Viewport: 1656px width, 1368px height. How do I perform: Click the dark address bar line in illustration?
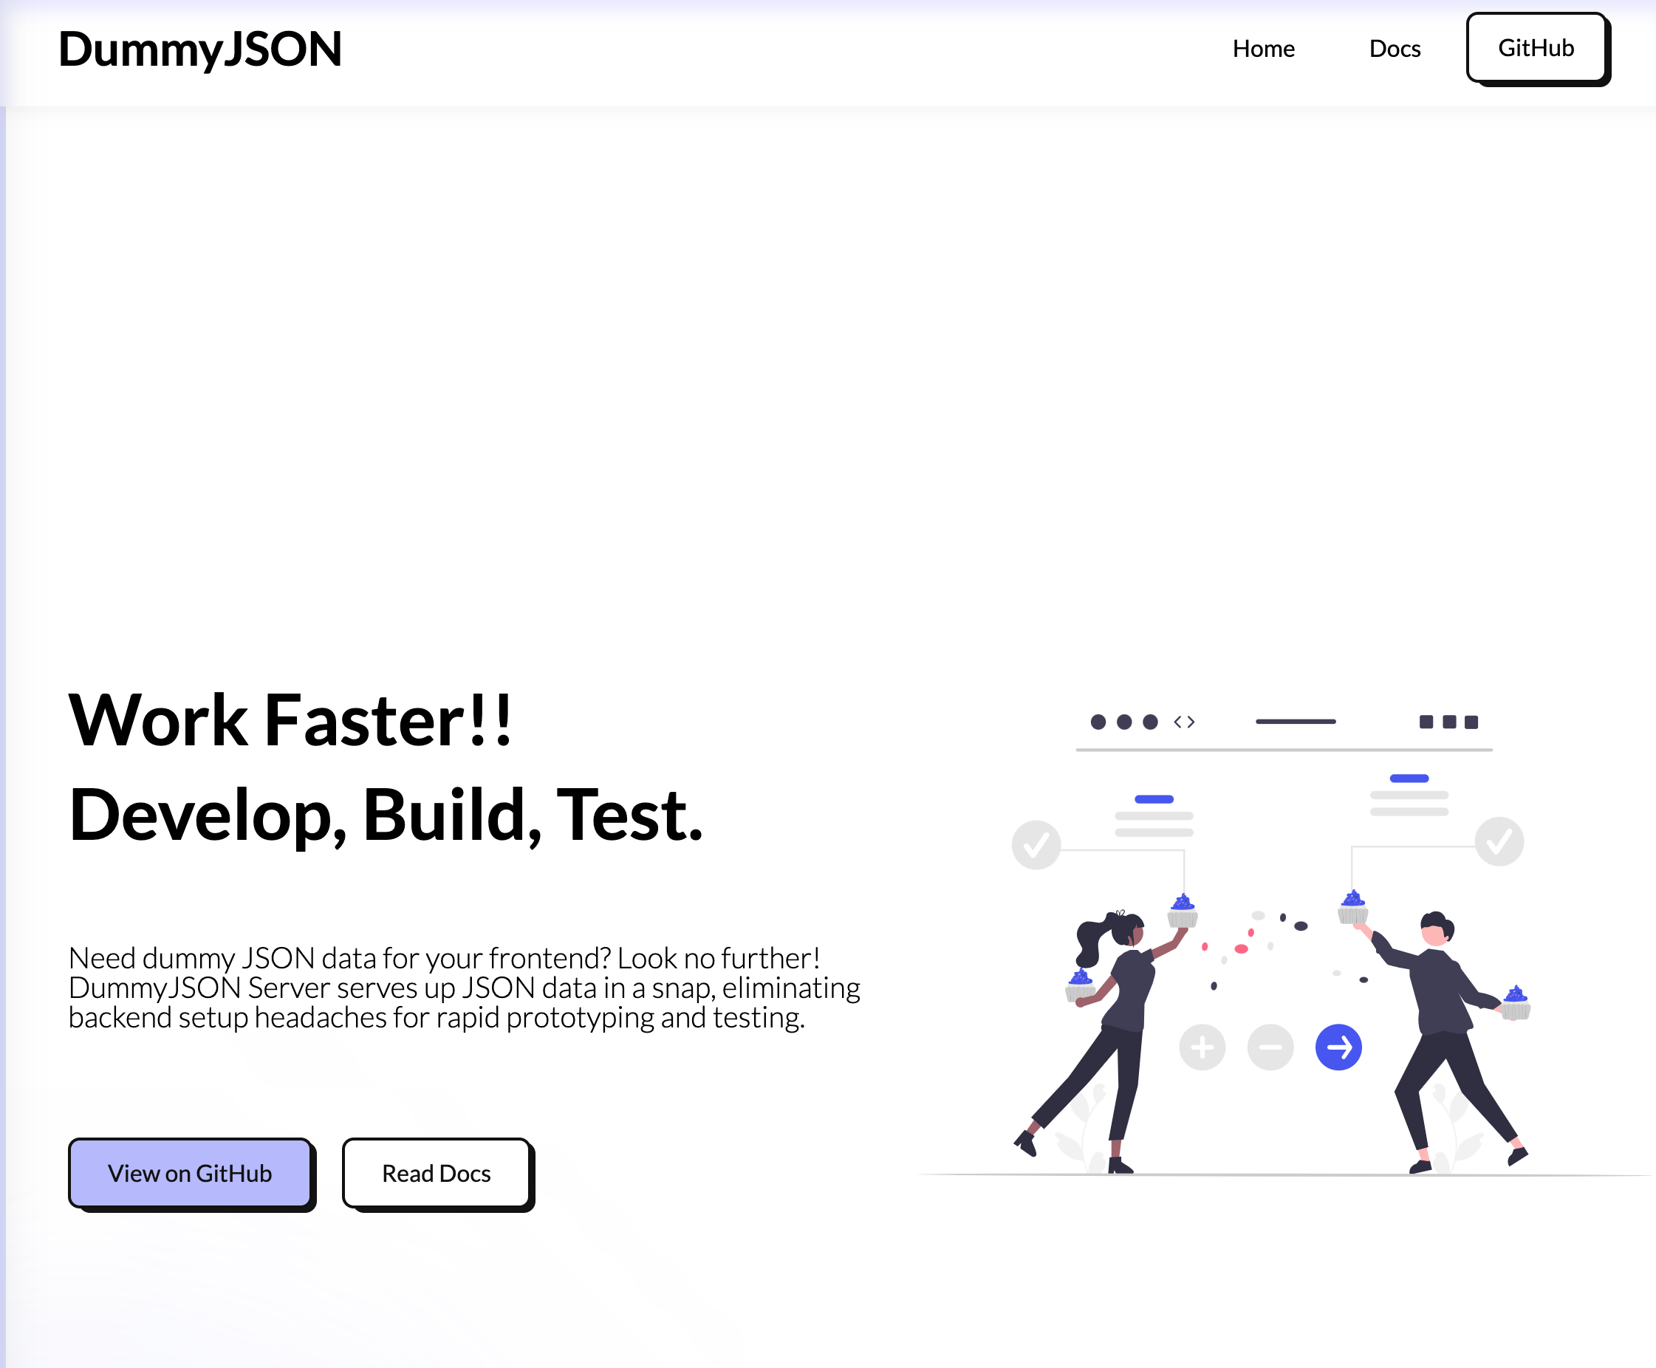(1295, 722)
